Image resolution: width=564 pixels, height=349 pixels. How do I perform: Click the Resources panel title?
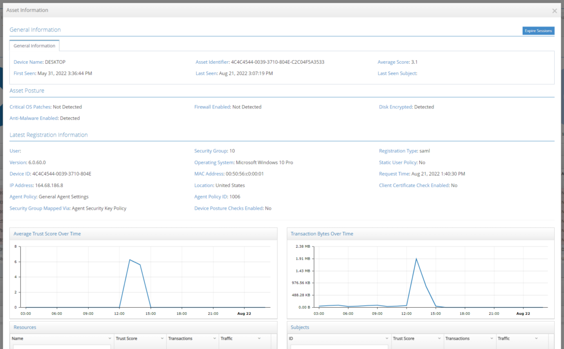tap(25, 327)
